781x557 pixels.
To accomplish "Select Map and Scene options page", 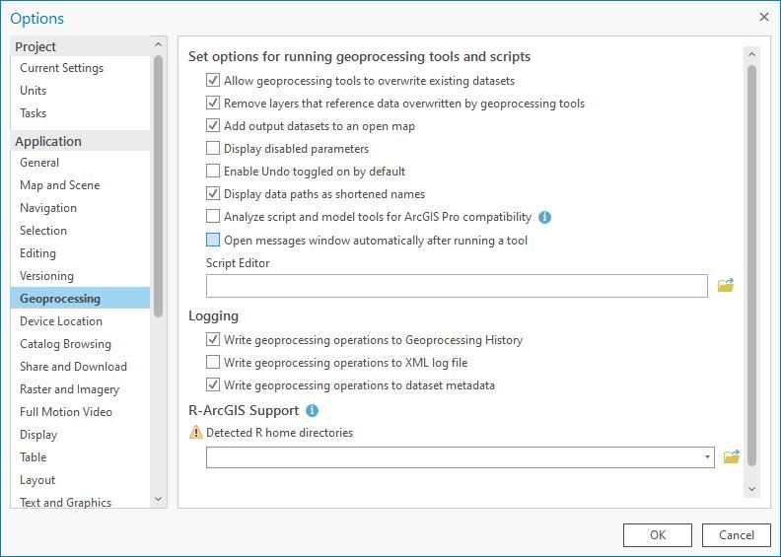I will (x=59, y=185).
